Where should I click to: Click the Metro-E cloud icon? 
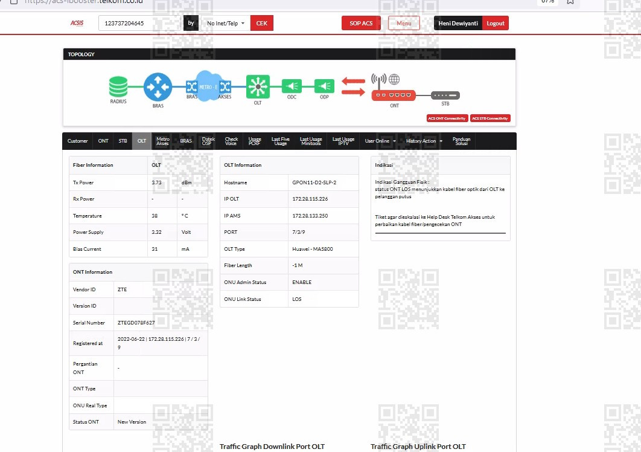(x=208, y=86)
